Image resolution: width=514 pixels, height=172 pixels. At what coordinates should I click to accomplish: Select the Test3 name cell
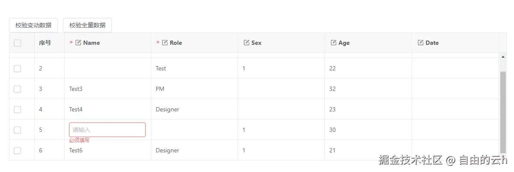pos(75,89)
